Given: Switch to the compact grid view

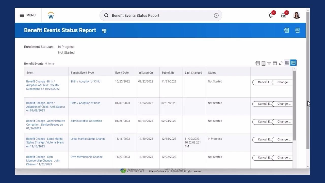Looking at the screenshot, I should pyautogui.click(x=287, y=63).
